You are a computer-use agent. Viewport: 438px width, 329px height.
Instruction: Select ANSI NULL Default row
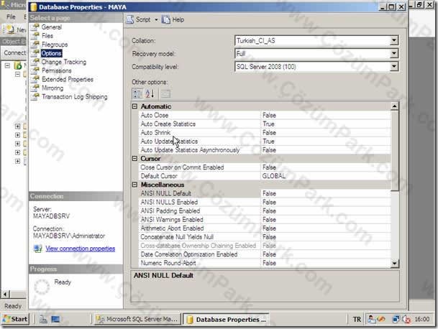click(x=265, y=193)
